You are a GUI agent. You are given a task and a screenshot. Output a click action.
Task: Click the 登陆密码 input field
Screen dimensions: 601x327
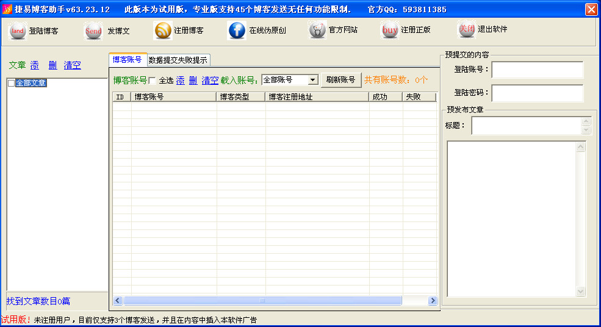tap(538, 93)
